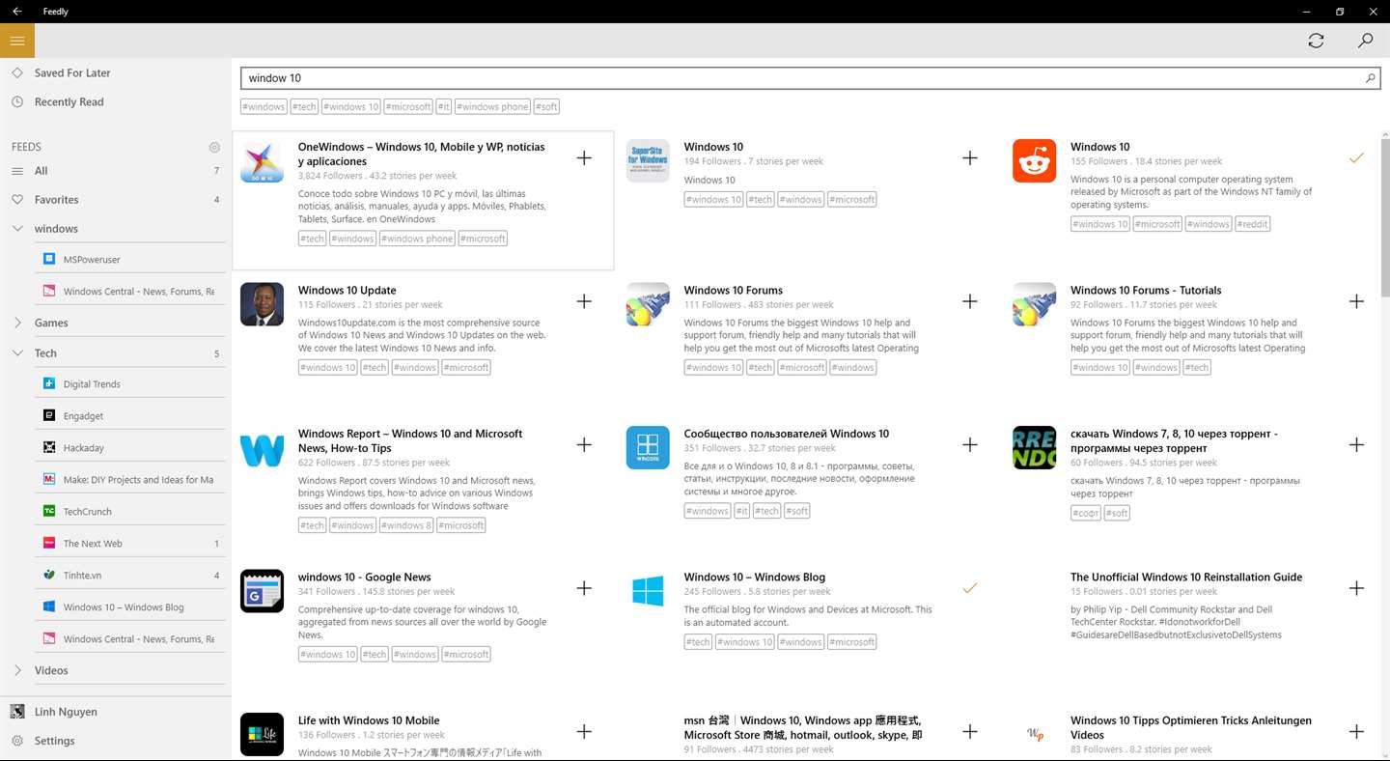Add Windows 10 Forums feed

coord(970,301)
